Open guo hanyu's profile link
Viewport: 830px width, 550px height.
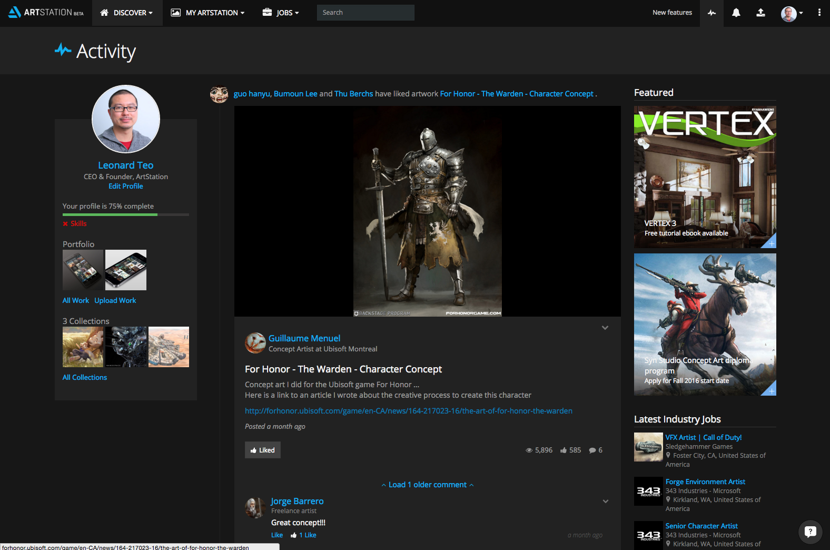[x=252, y=94]
